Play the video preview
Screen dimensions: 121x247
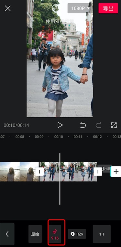(x=60, y=125)
